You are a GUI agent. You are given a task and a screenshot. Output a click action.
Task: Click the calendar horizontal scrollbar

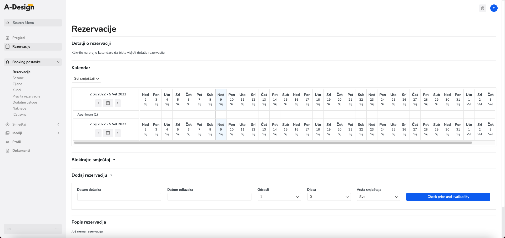point(273,143)
